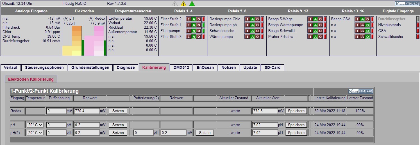Screen dimensions: 420x145
Task: Click the gray warning triangle icon
Action: point(175,4)
